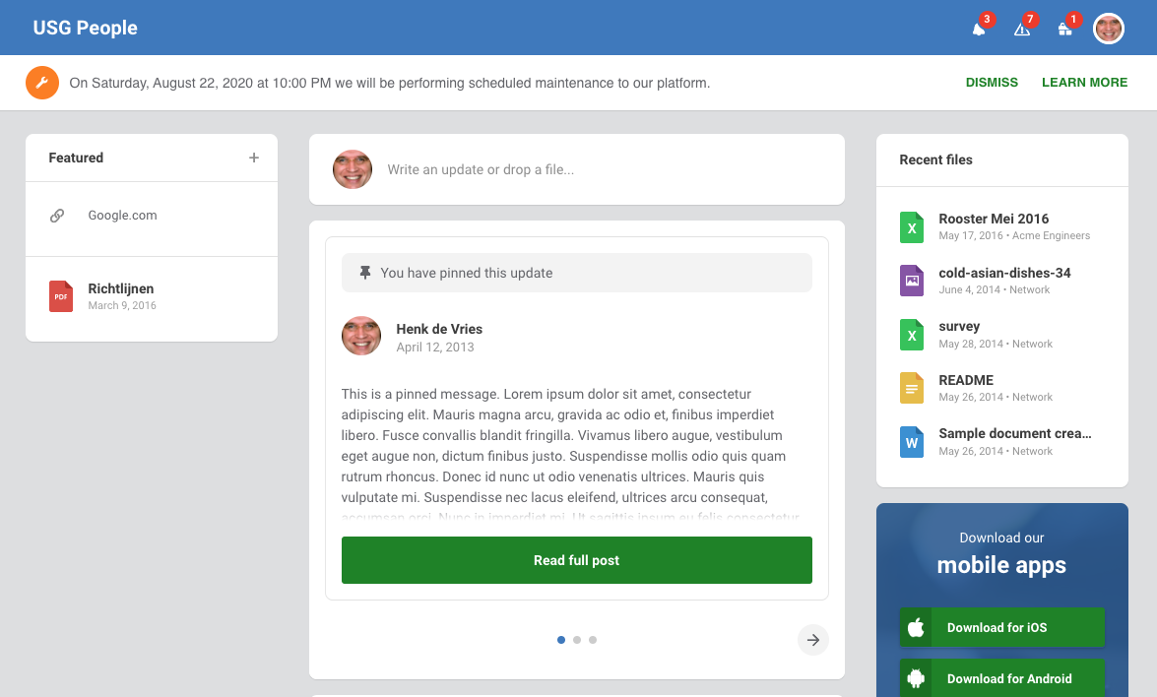Add a featured item with plus icon

tap(254, 158)
